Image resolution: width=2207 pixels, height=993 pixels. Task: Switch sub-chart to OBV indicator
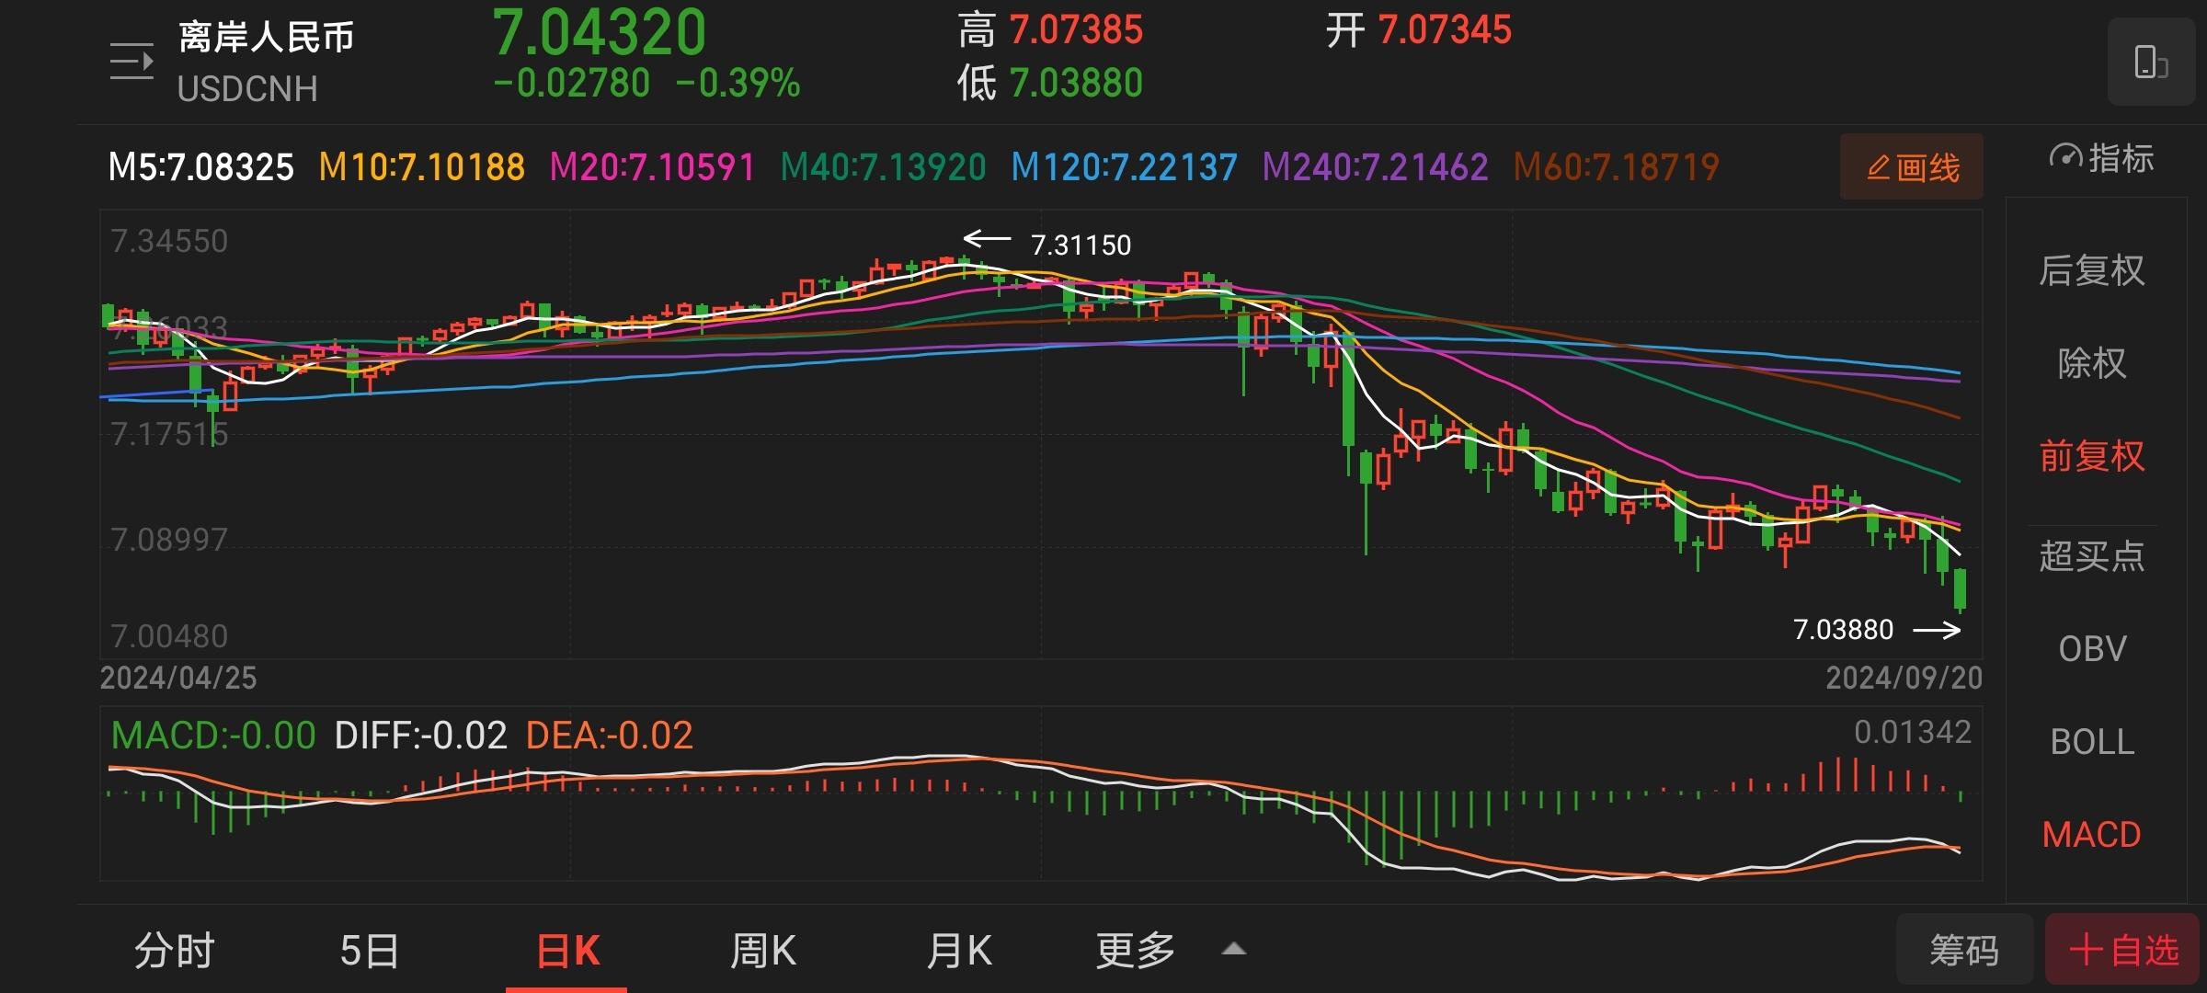2092,648
